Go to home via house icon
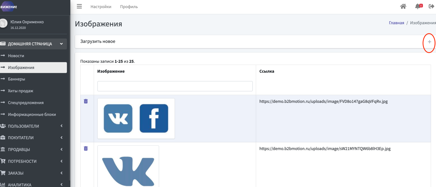The image size is (436, 187). [x=403, y=6]
